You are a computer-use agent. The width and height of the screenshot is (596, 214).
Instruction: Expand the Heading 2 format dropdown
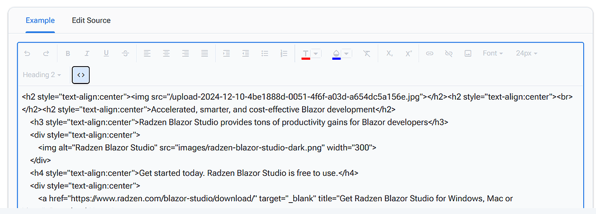point(42,75)
